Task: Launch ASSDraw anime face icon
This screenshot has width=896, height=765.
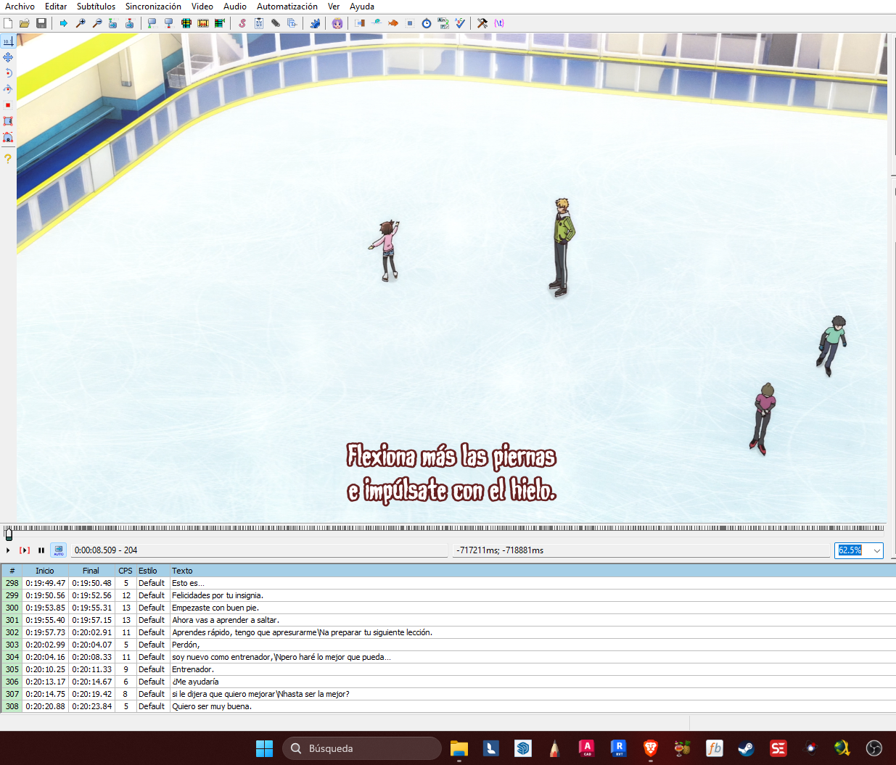Action: point(337,23)
